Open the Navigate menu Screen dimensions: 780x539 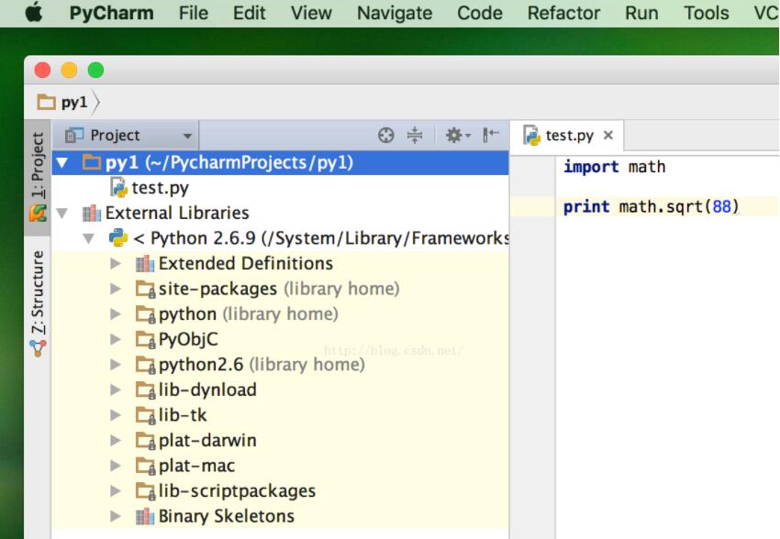click(395, 13)
